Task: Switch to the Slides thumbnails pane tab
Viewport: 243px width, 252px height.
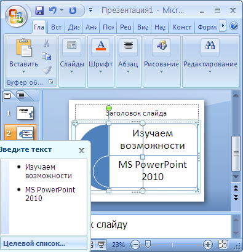Action: coord(7,96)
